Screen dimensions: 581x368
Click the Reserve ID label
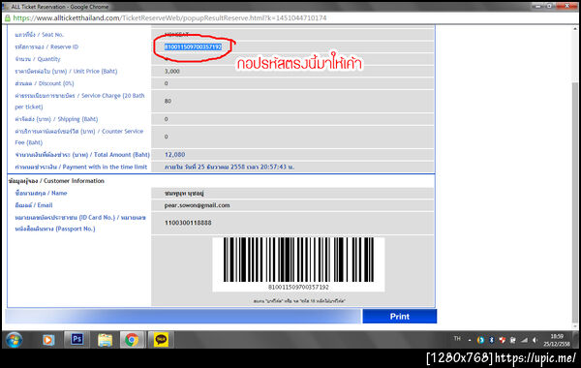pos(46,46)
